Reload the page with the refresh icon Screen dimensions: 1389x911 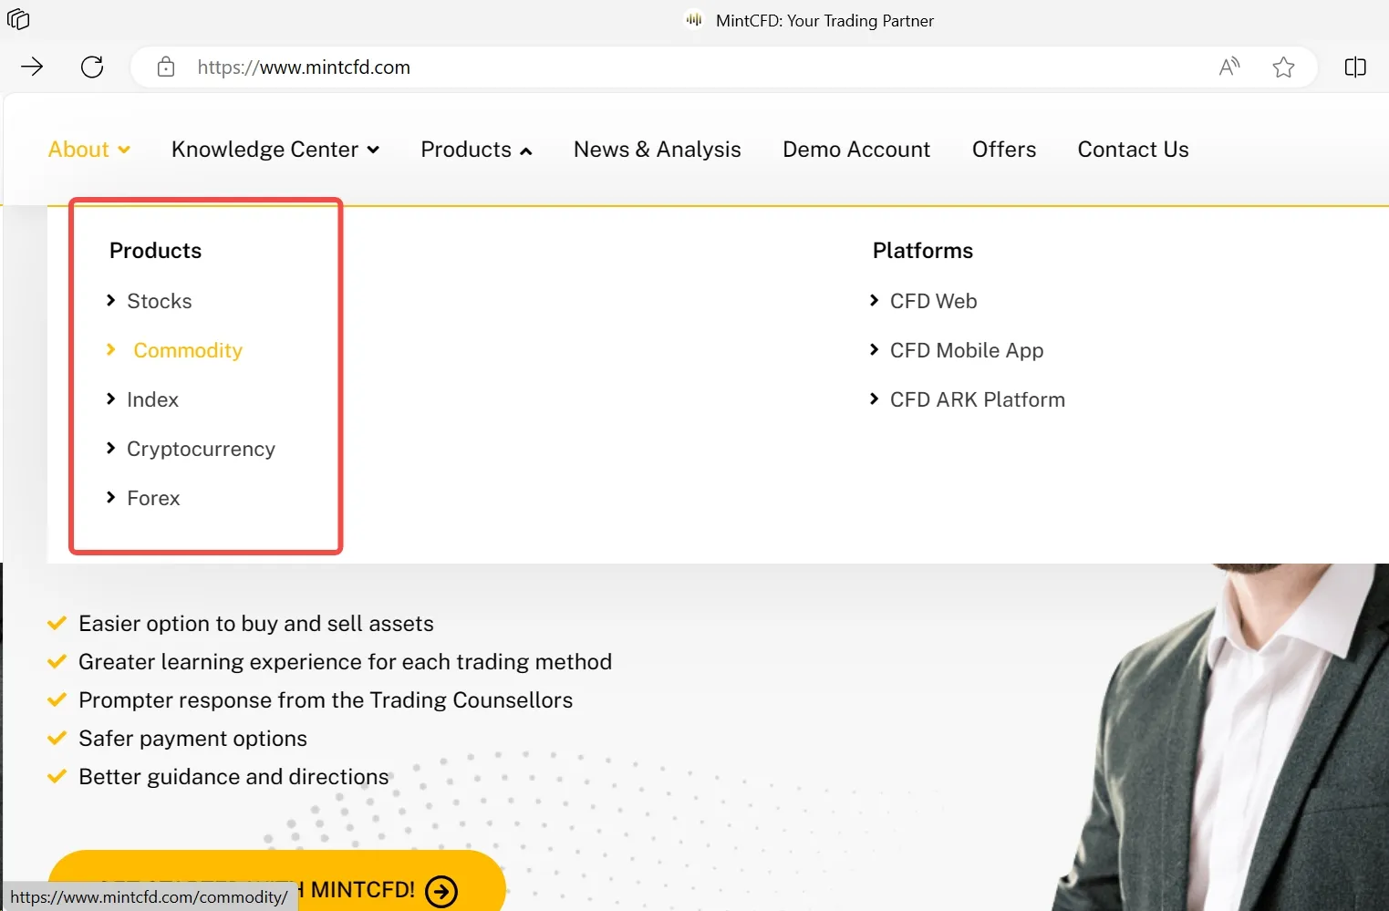(x=92, y=67)
